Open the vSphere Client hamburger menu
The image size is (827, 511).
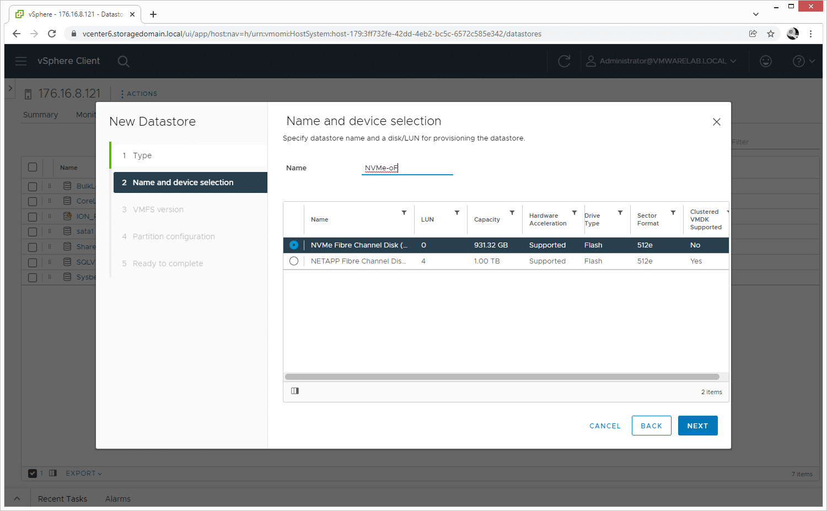click(x=21, y=61)
